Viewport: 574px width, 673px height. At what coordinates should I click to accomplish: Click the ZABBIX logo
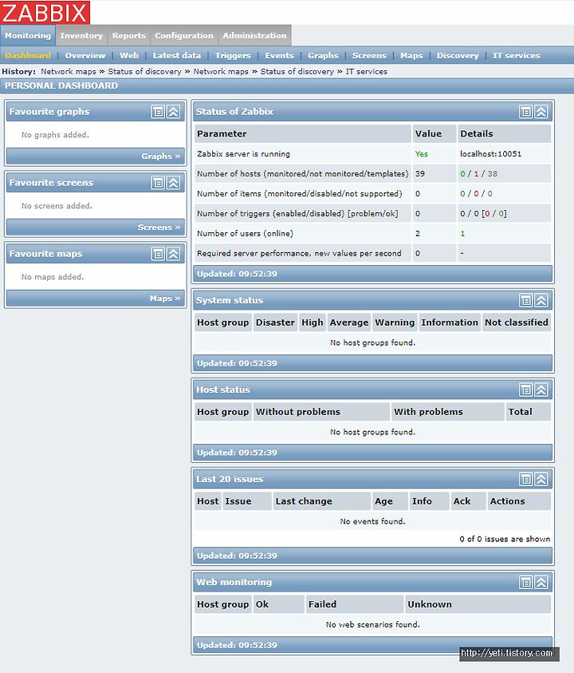[45, 12]
